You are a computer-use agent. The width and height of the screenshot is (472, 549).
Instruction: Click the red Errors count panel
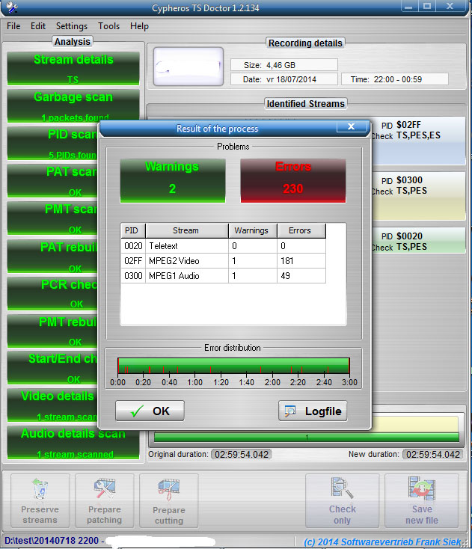pos(293,181)
